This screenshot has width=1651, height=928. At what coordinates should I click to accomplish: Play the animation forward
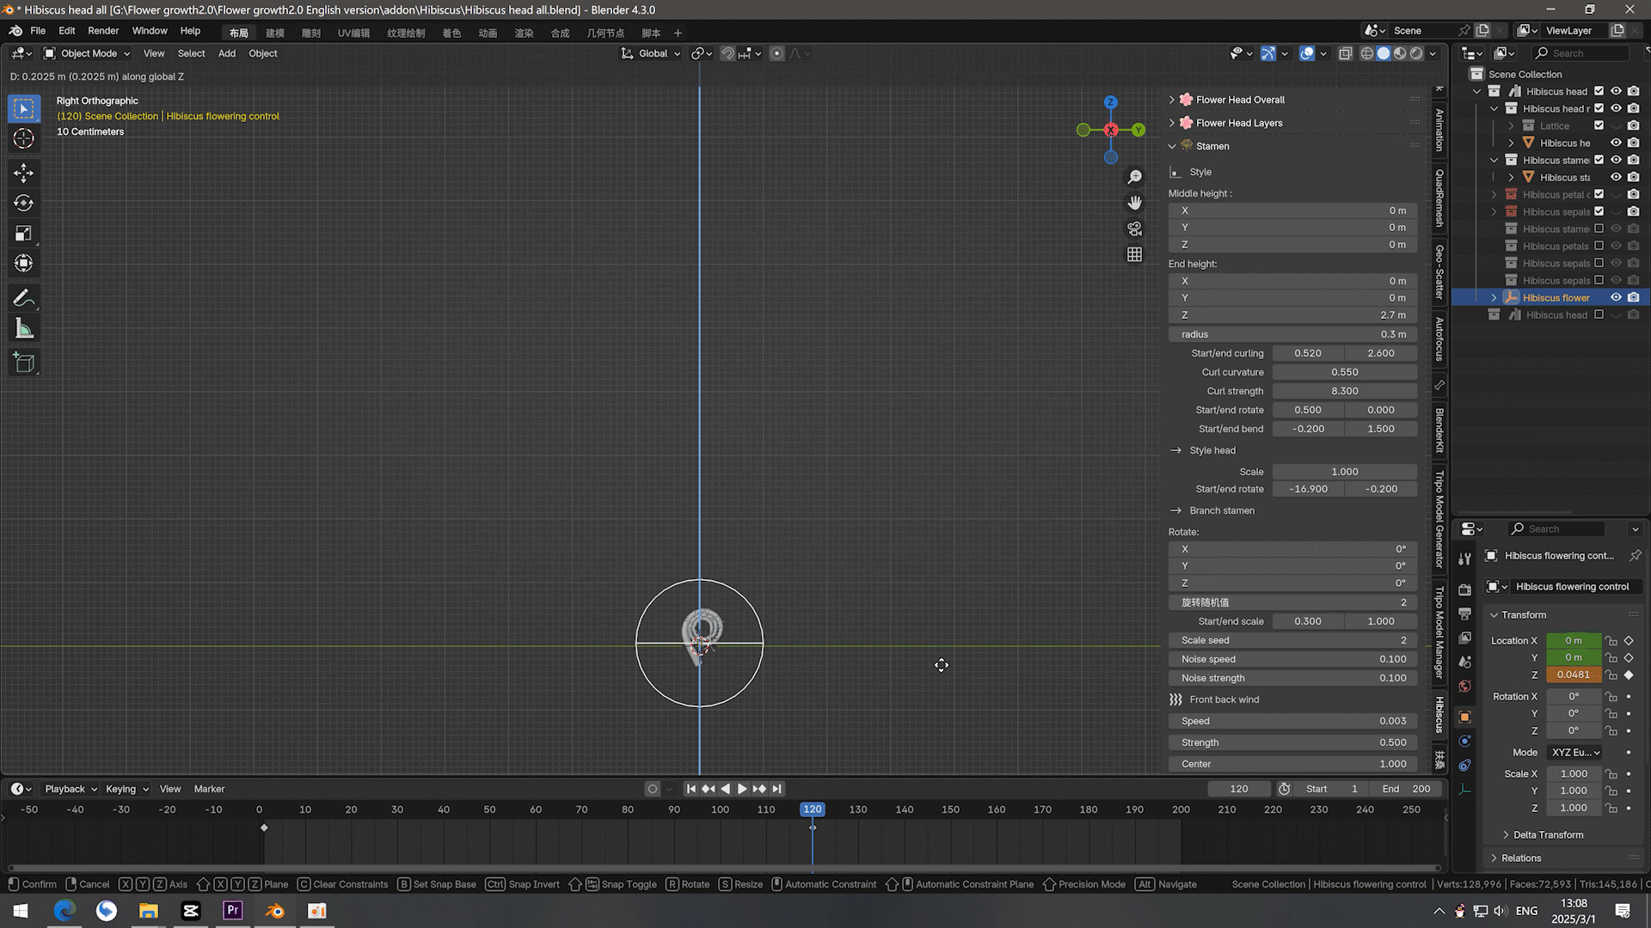(742, 789)
